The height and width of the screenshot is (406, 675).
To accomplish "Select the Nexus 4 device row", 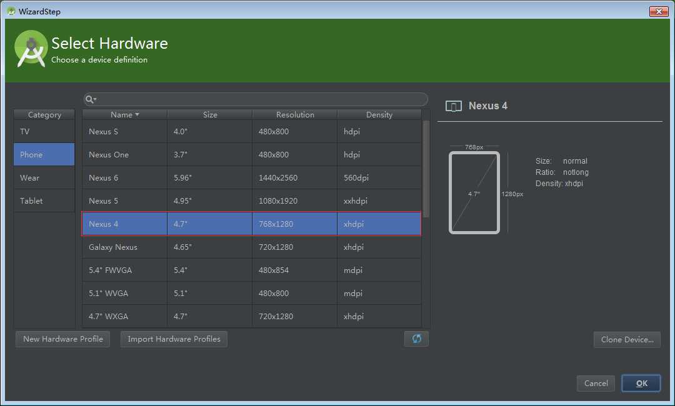I will point(251,224).
